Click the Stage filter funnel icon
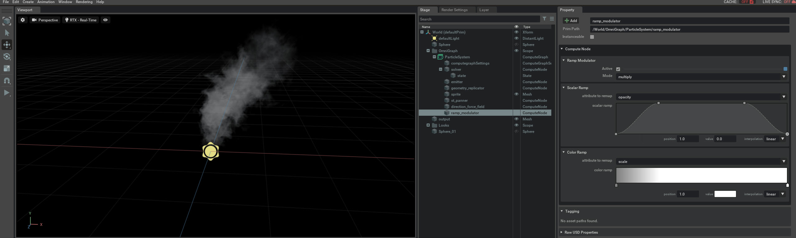 tap(544, 19)
